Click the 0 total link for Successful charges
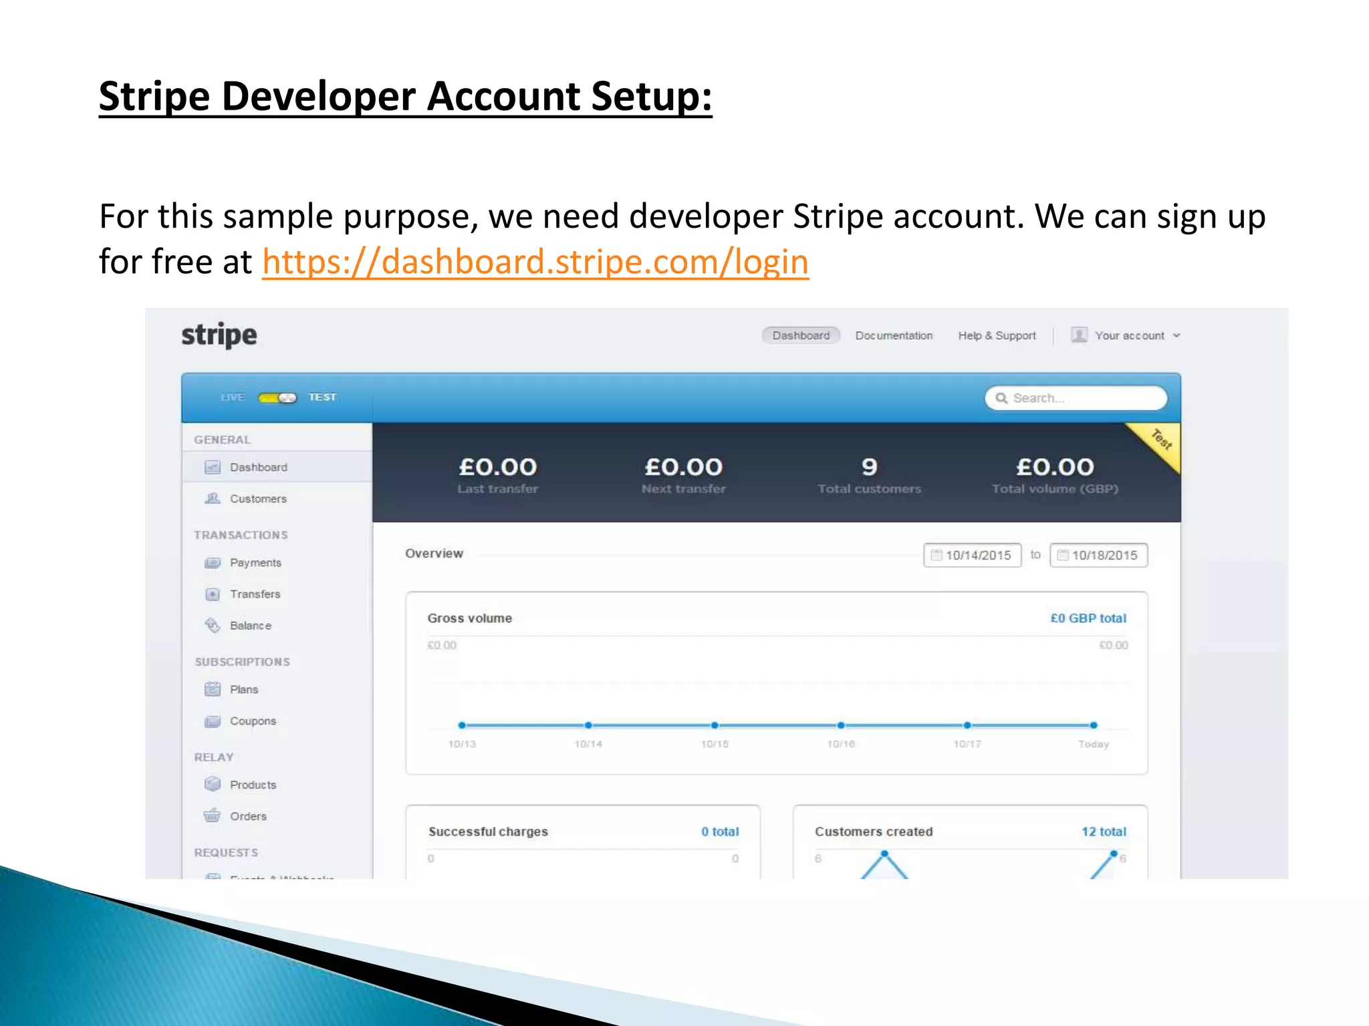The width and height of the screenshot is (1369, 1026). (720, 832)
